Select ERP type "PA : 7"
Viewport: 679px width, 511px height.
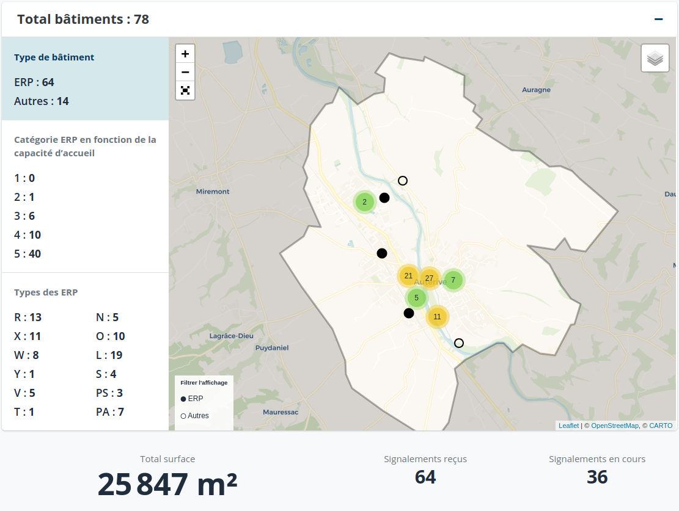coord(110,412)
